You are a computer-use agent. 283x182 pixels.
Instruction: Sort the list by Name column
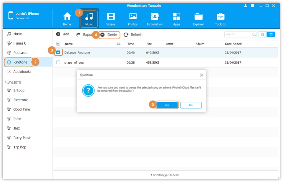click(x=69, y=44)
